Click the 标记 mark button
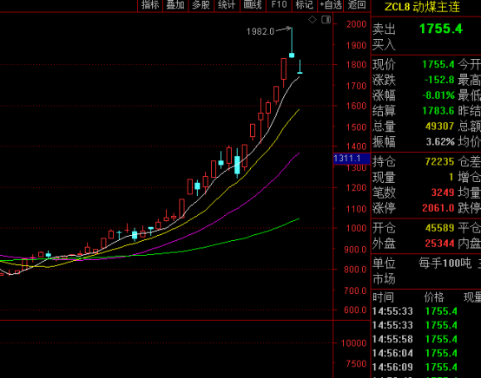The width and height of the screenshot is (481, 378). pyautogui.click(x=304, y=5)
